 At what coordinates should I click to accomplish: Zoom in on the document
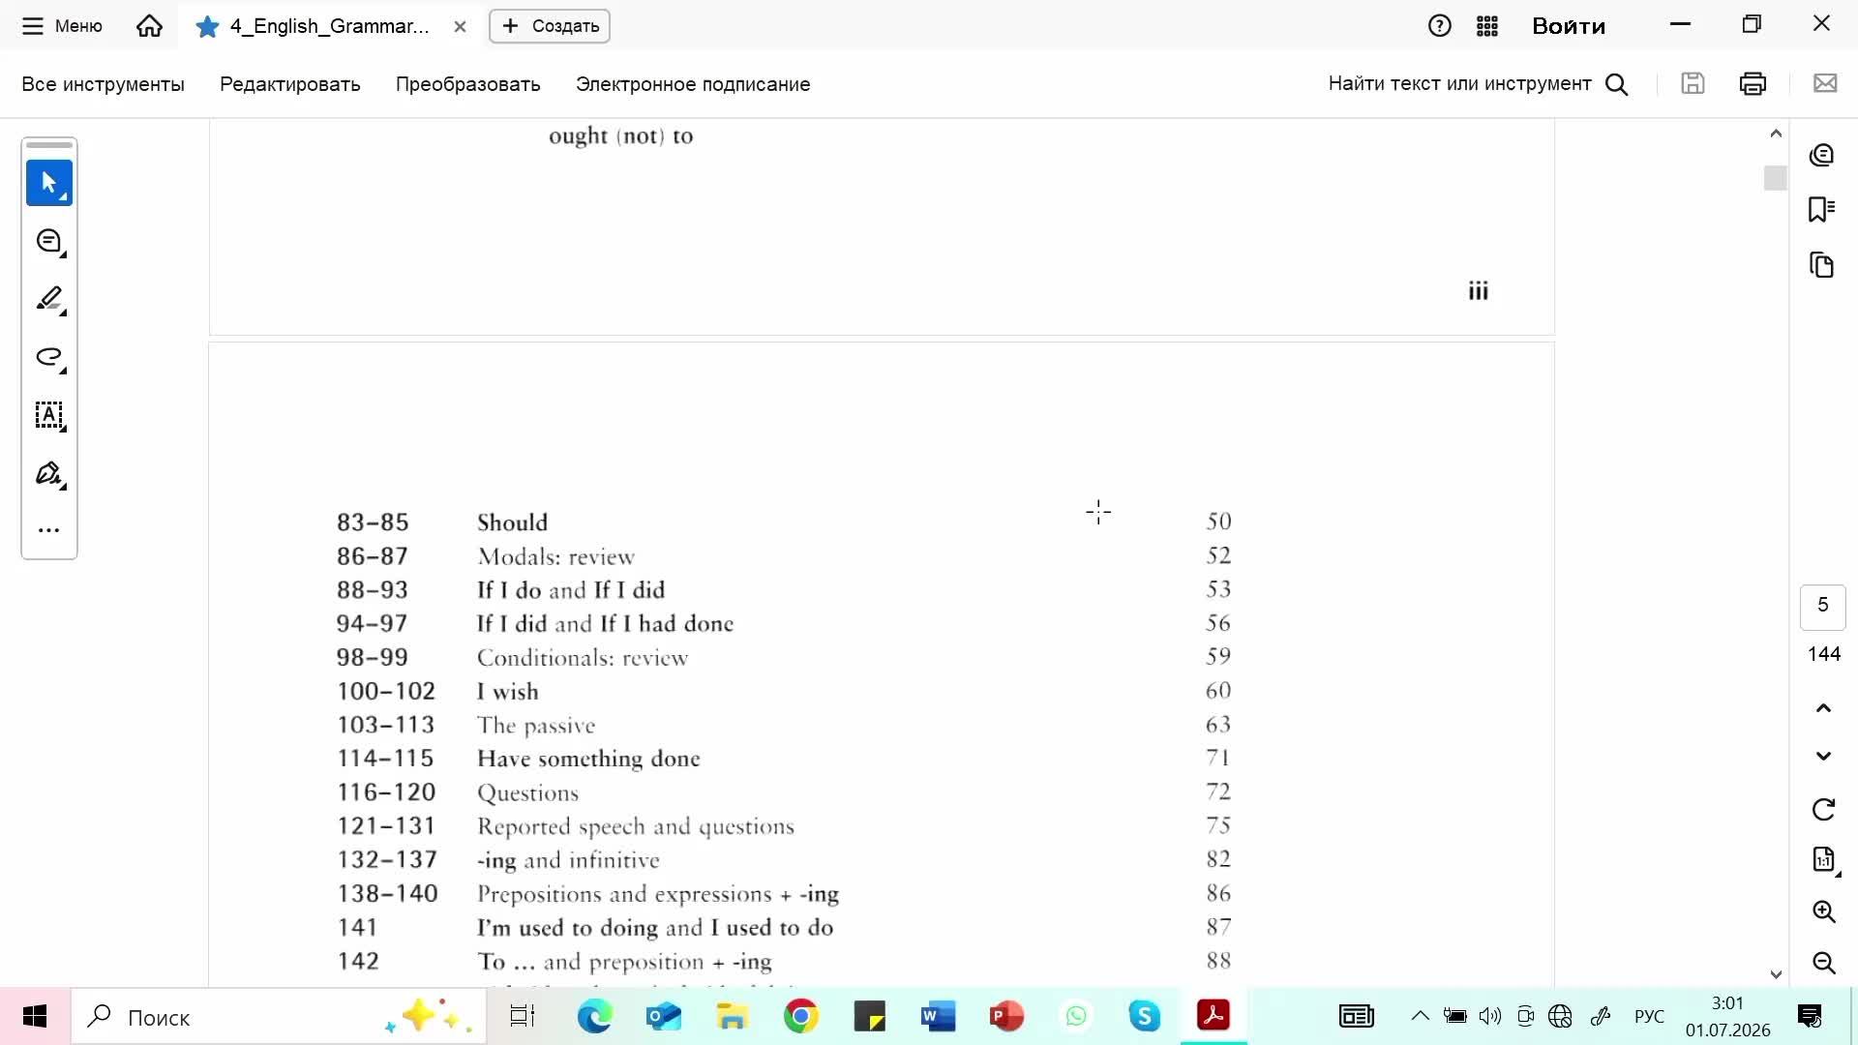[x=1823, y=911]
